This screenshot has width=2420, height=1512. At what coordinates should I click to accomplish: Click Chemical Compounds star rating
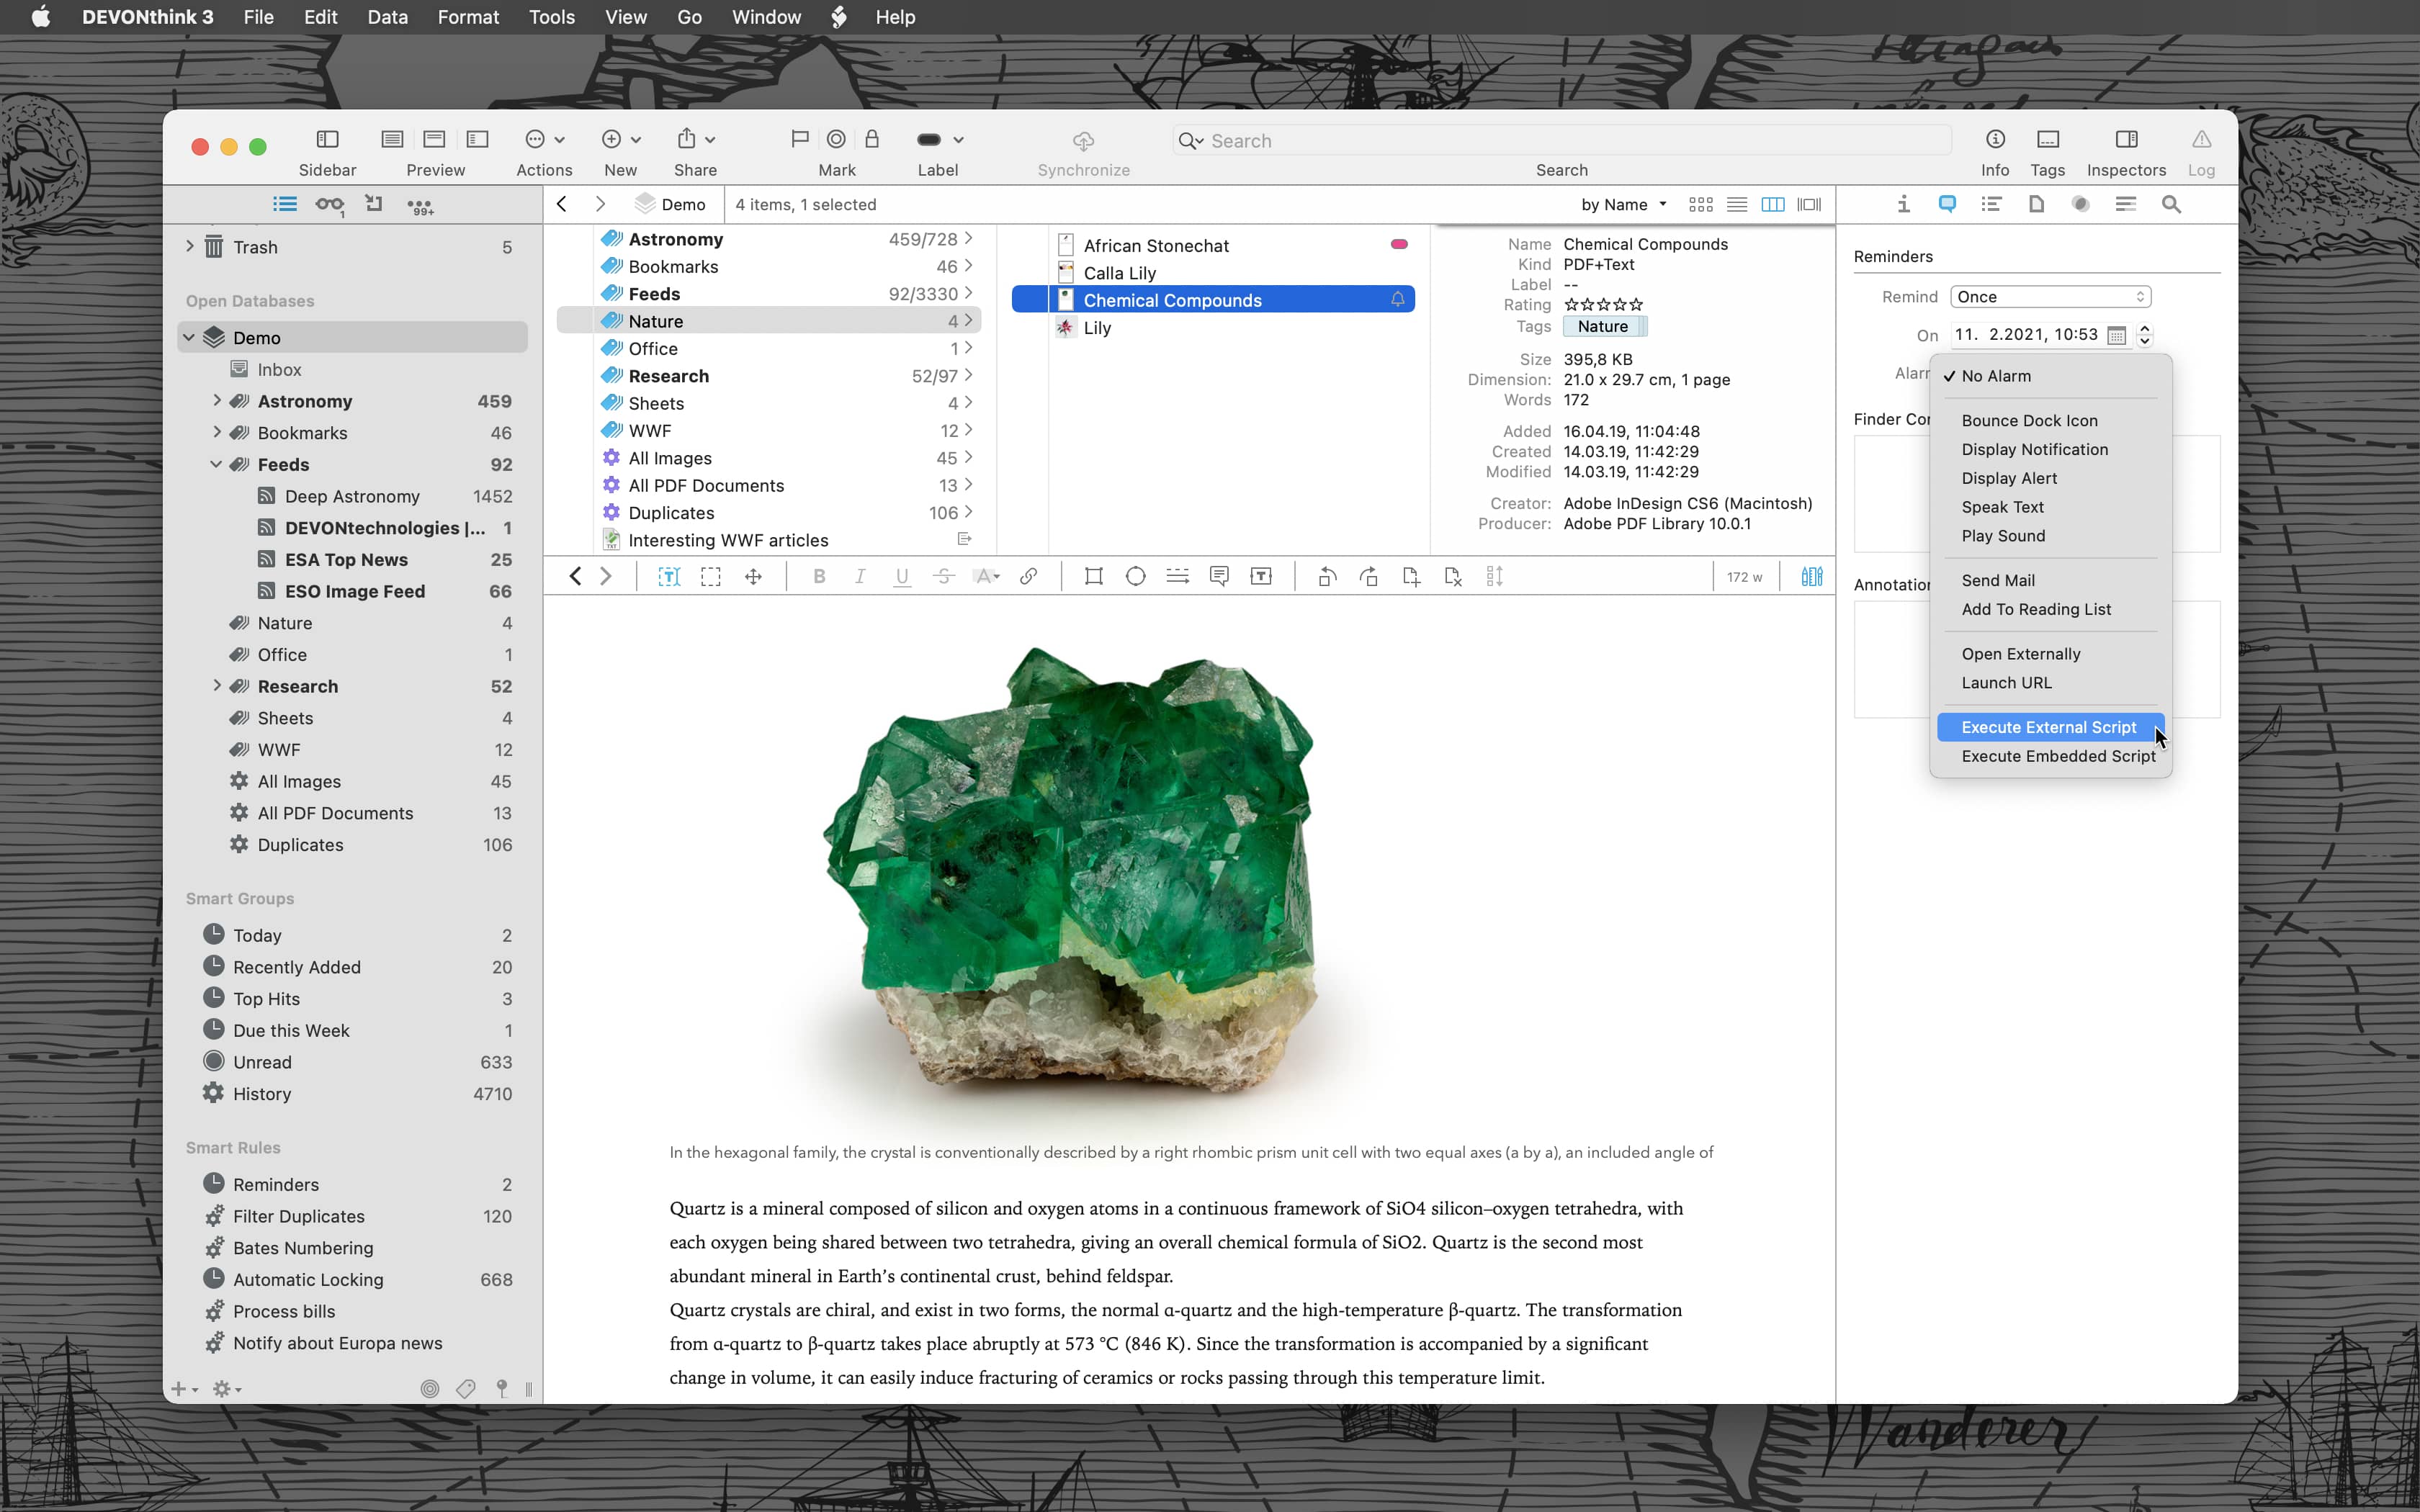click(x=1605, y=305)
